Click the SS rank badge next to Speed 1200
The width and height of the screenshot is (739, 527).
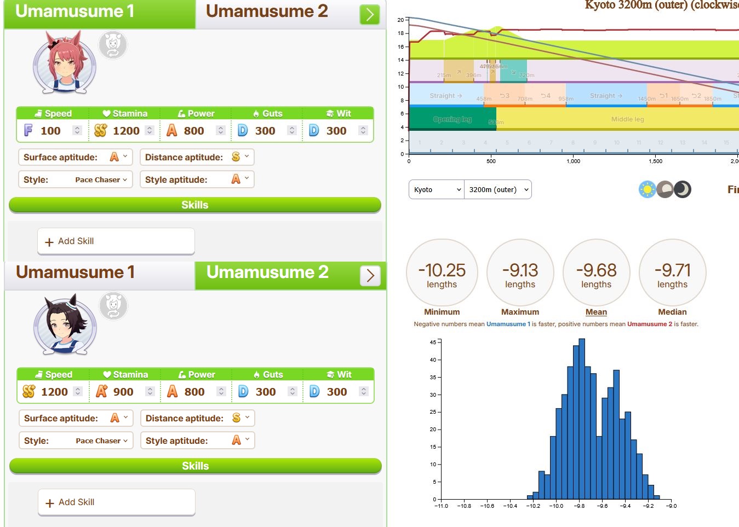[x=29, y=391]
